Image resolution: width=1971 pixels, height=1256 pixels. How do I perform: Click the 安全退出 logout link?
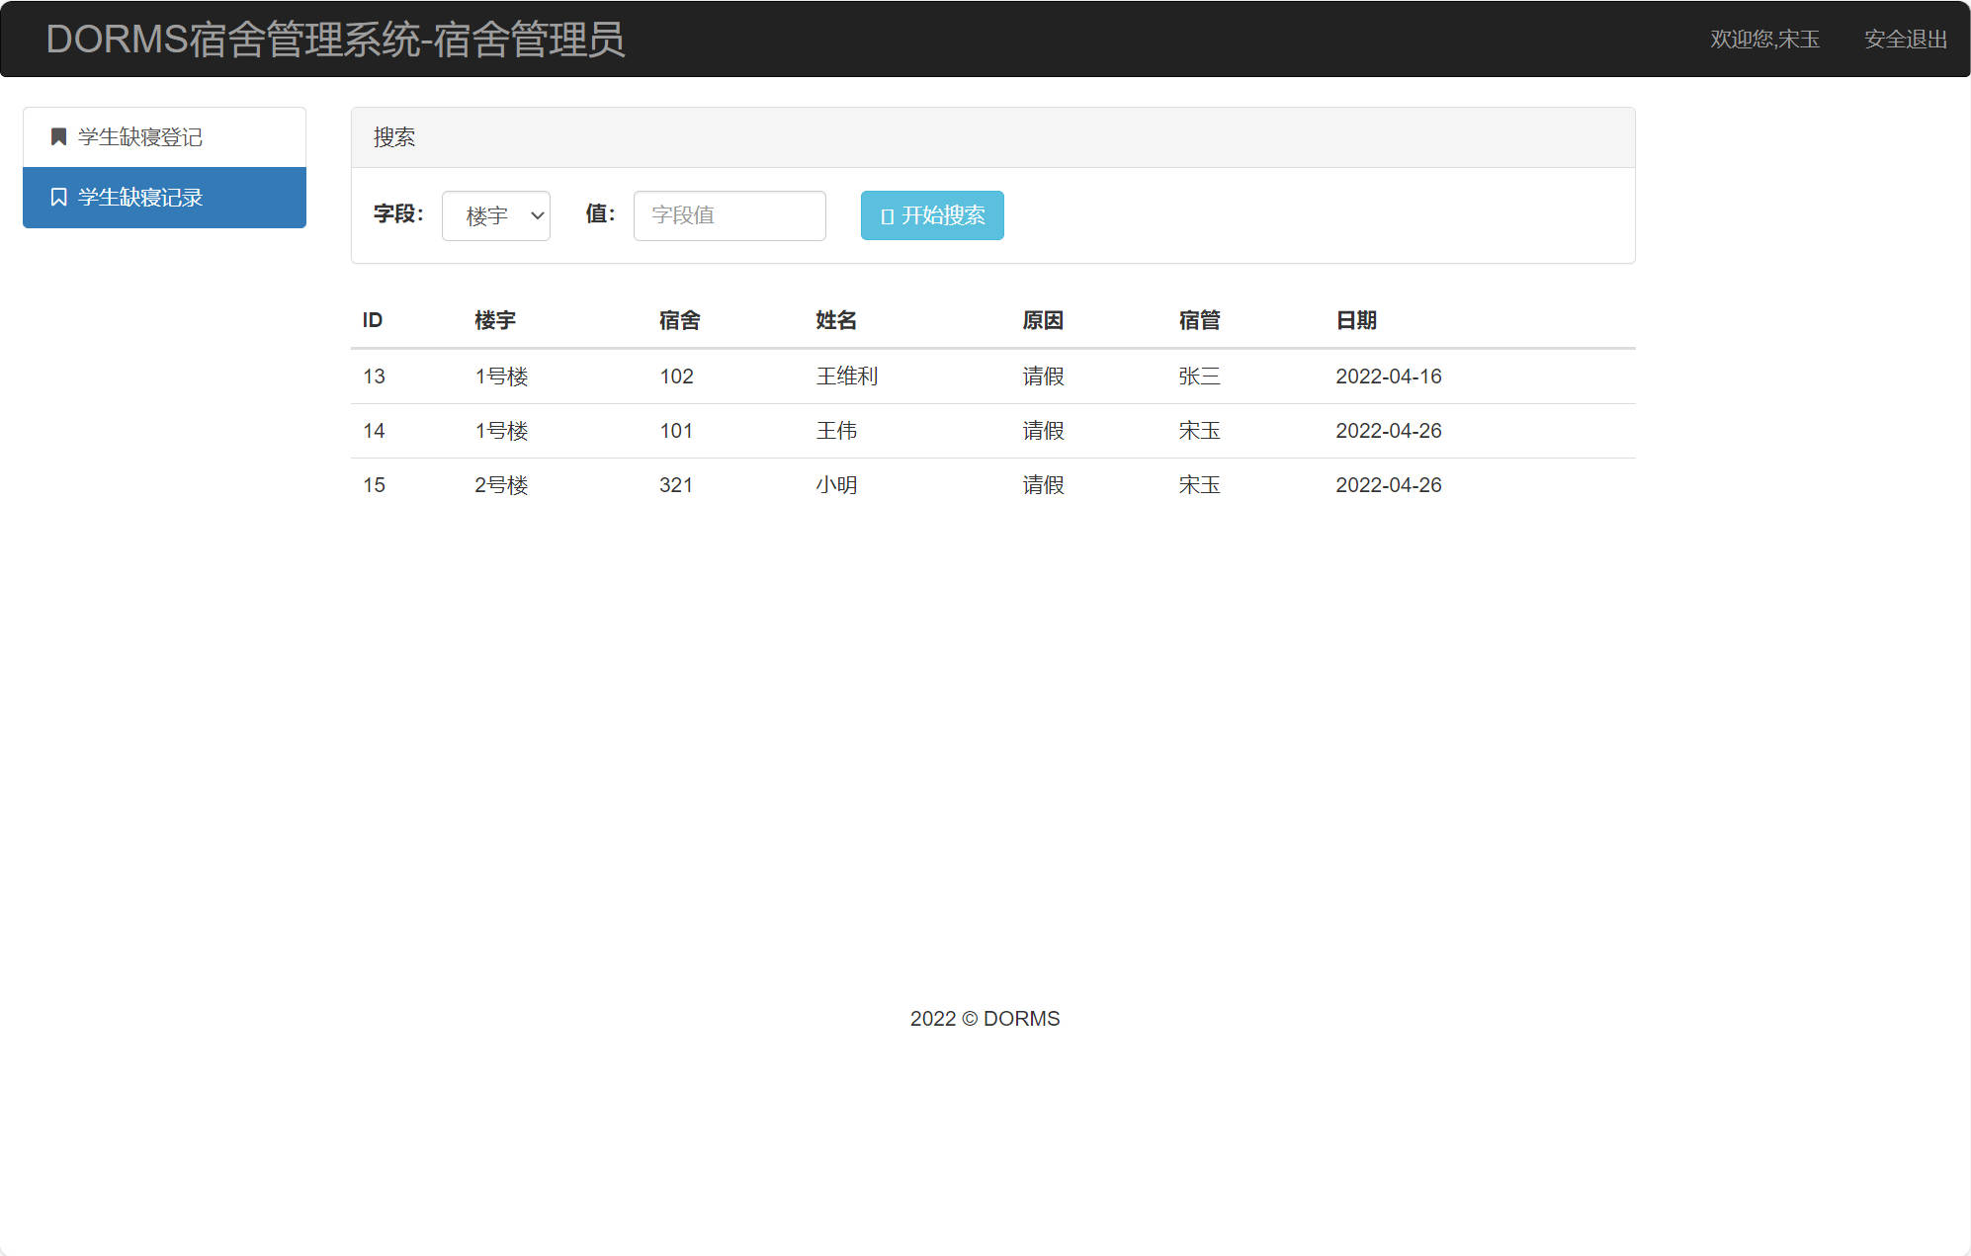pos(1905,39)
